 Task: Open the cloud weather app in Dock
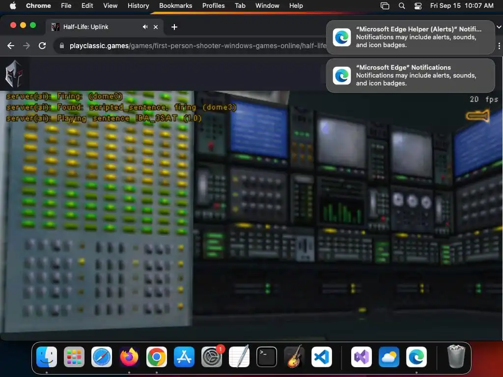pyautogui.click(x=389, y=356)
